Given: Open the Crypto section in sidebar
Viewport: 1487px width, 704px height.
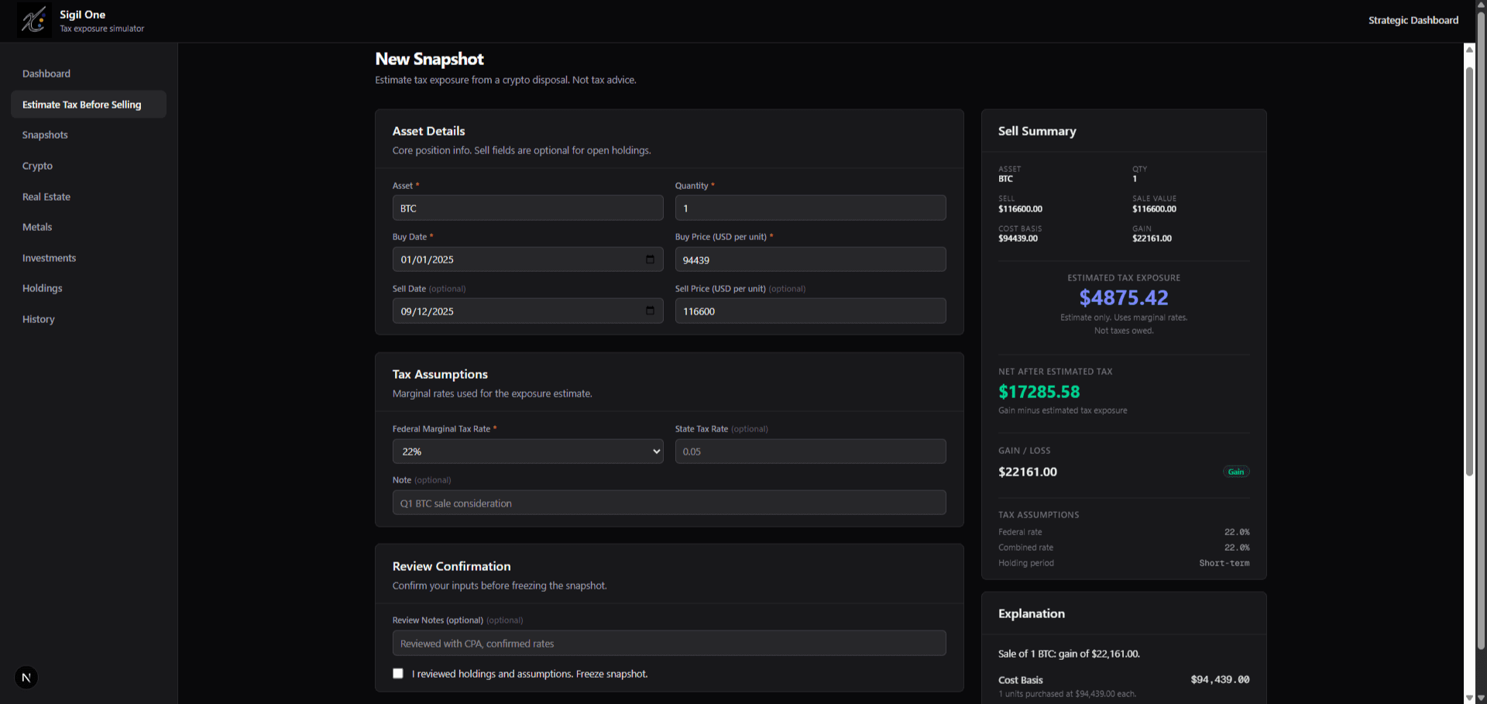Looking at the screenshot, I should (x=36, y=166).
